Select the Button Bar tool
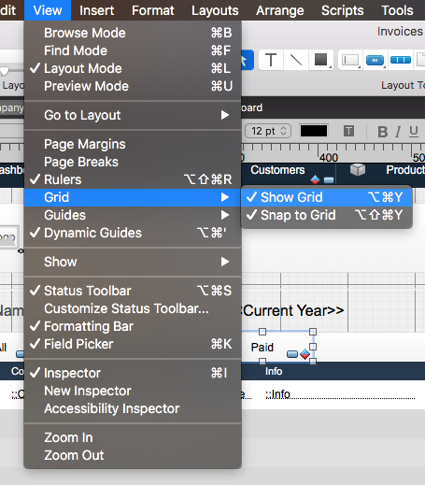 click(x=401, y=60)
